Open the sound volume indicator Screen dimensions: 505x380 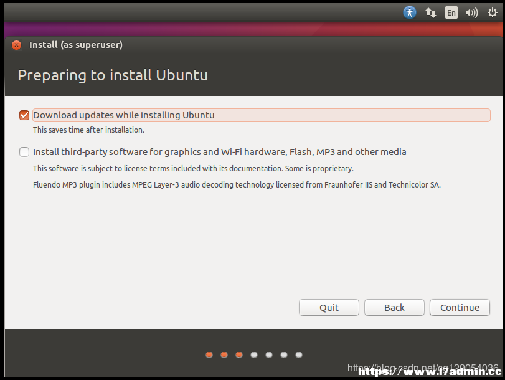(471, 12)
